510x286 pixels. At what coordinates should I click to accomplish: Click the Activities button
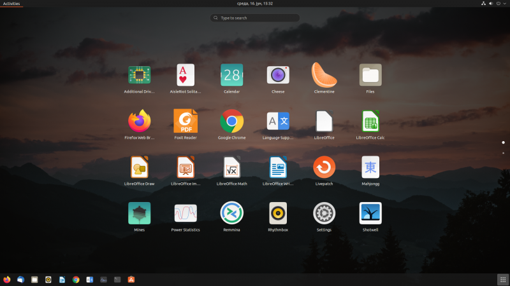(x=11, y=4)
